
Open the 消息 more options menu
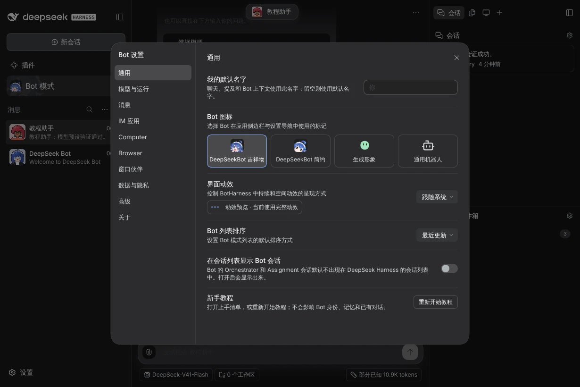105,109
